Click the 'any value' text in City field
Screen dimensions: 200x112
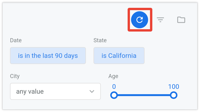(30, 91)
